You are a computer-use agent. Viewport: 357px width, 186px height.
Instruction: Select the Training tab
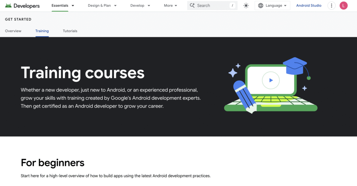coord(42,31)
